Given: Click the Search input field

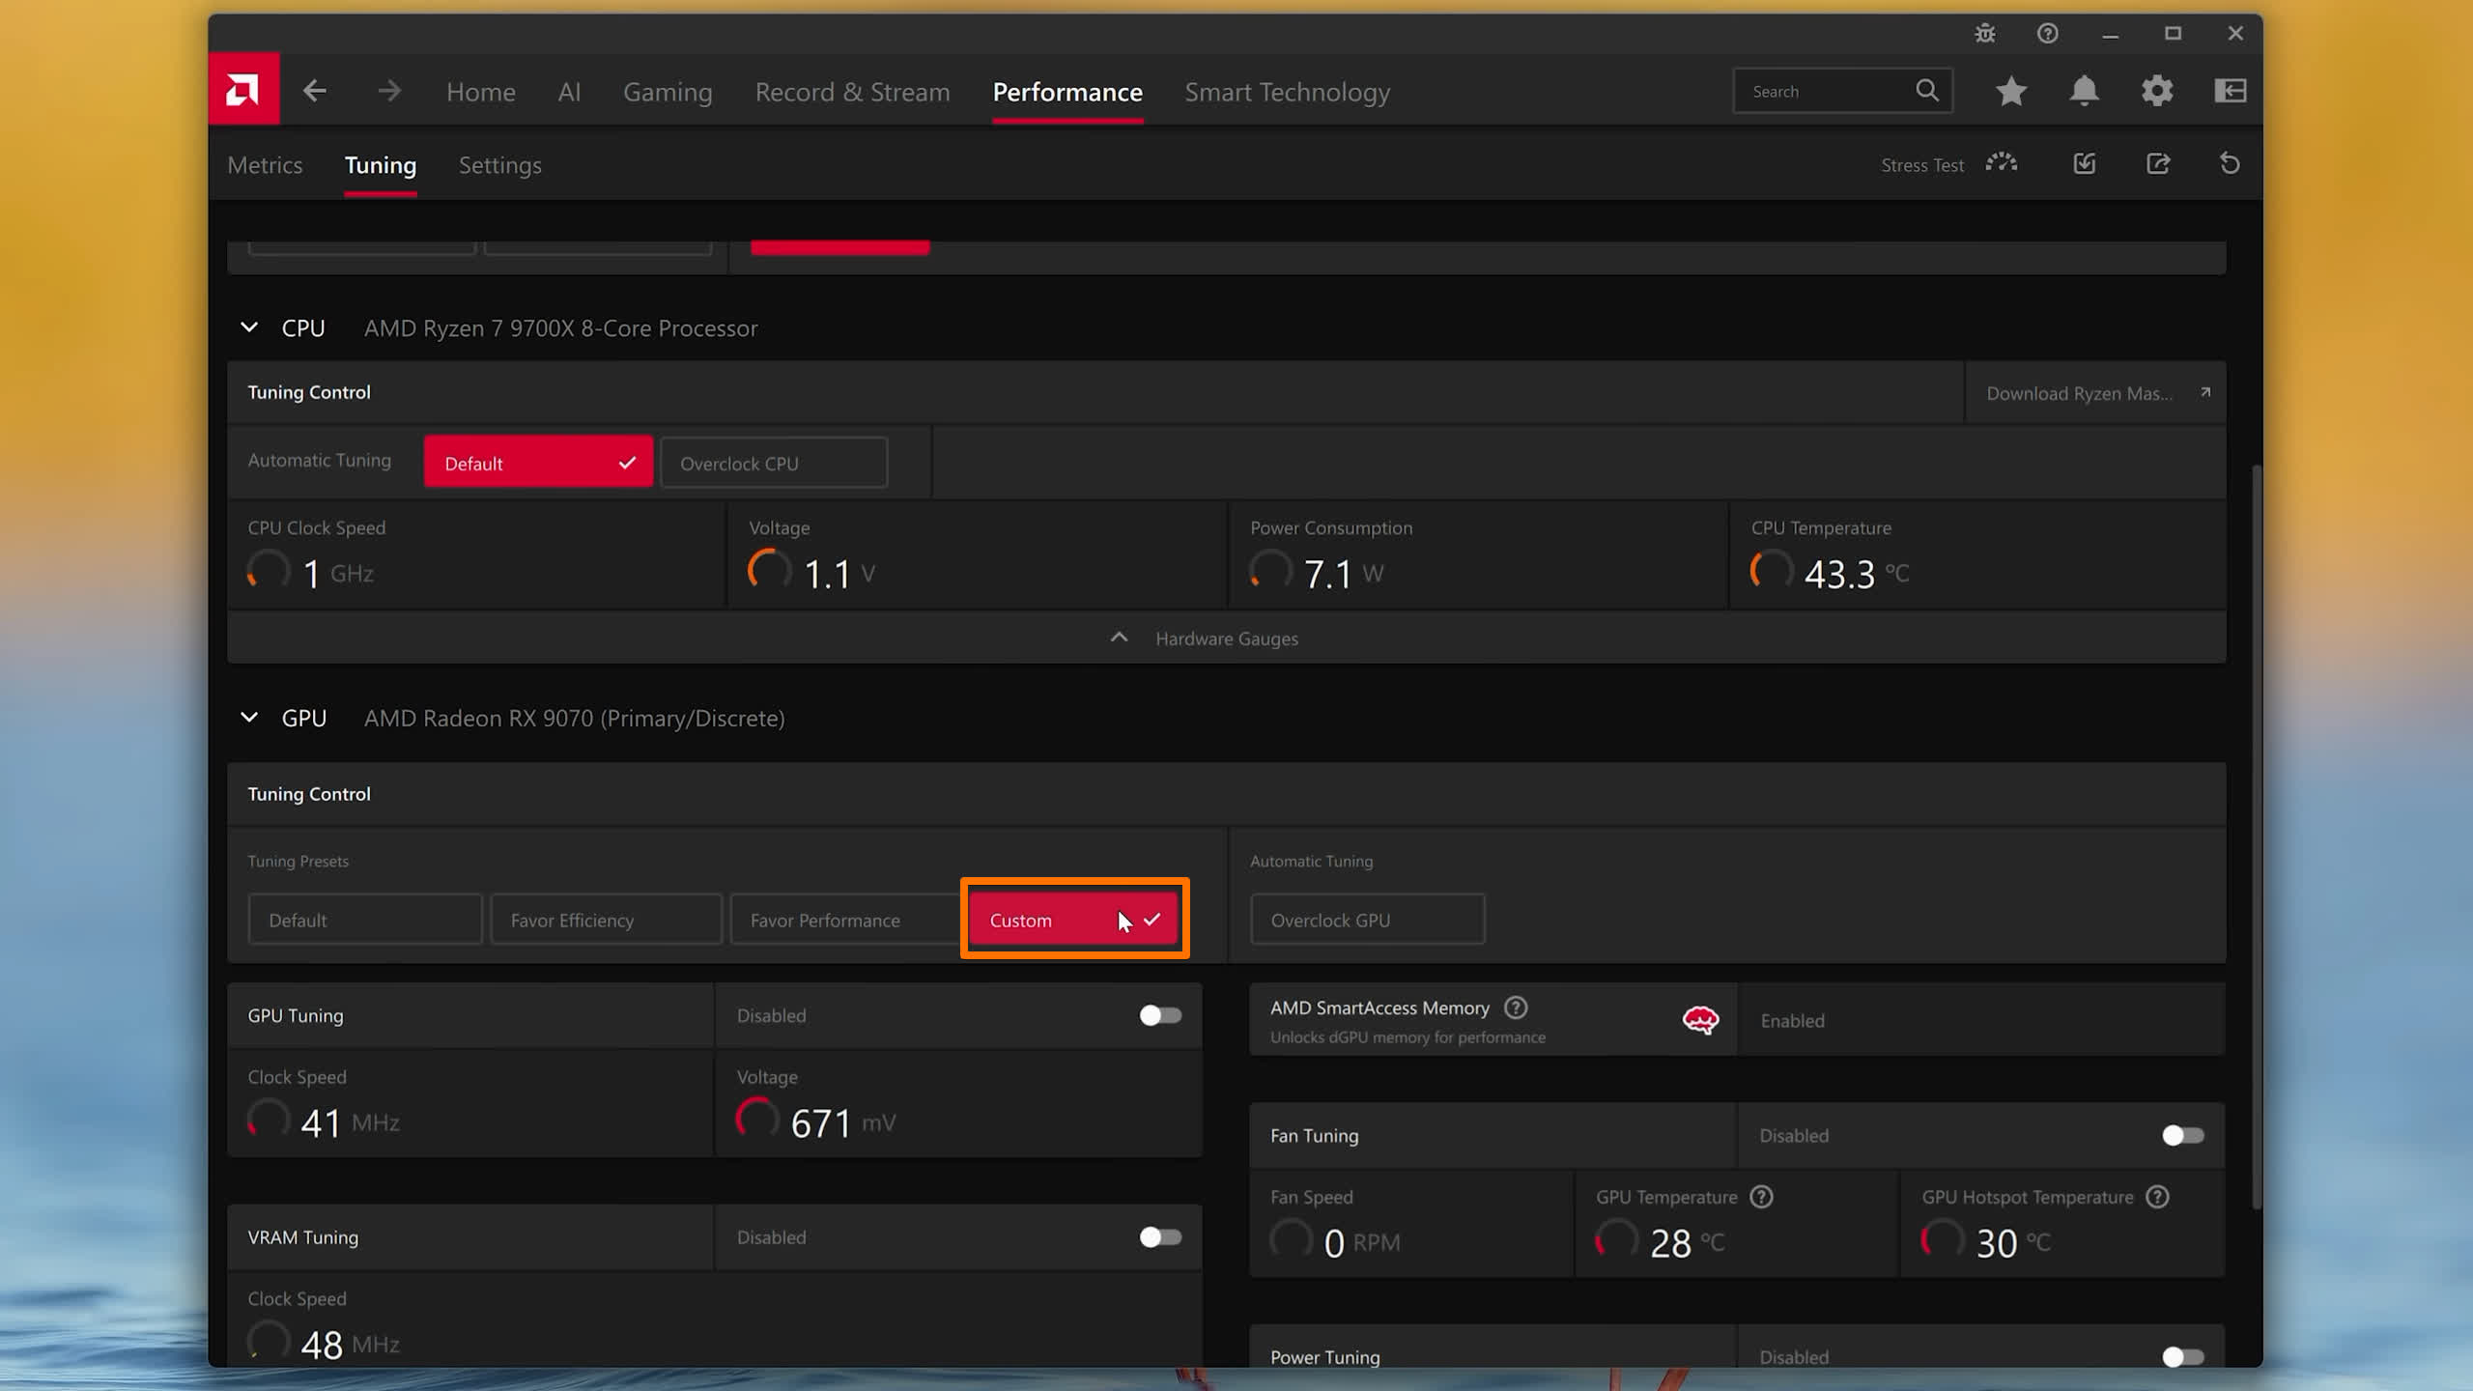Looking at the screenshot, I should coord(1843,91).
